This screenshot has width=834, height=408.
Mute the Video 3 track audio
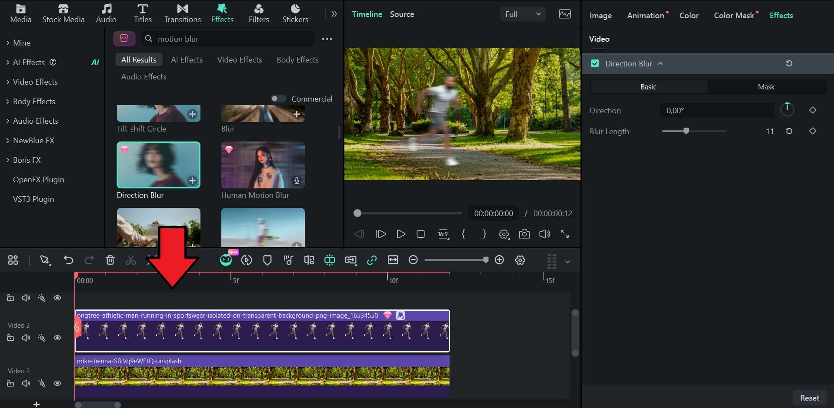26,338
